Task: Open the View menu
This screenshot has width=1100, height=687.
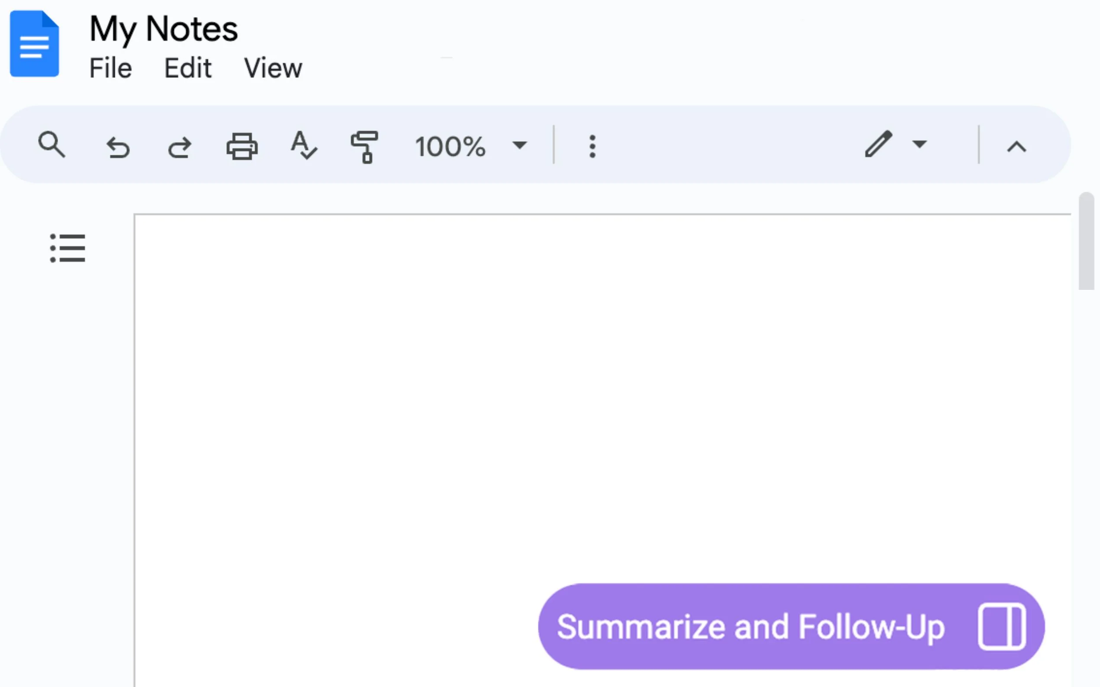Action: pyautogui.click(x=273, y=68)
